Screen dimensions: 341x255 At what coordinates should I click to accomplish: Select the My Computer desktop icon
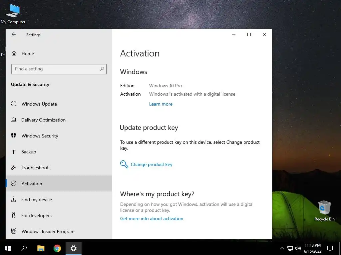(13, 13)
